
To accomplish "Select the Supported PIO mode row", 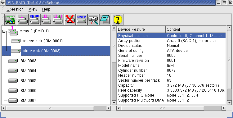I will (171, 95).
